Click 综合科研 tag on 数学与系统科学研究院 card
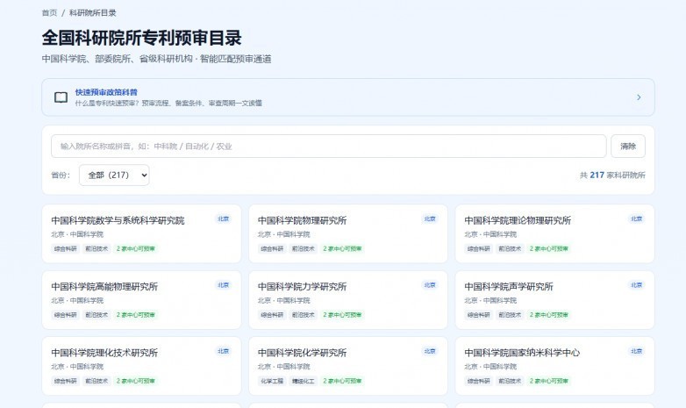The height and width of the screenshot is (408, 686). tap(65, 248)
